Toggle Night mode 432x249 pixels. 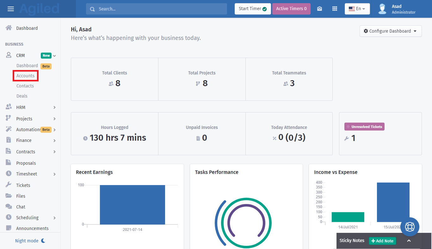pyautogui.click(x=30, y=241)
